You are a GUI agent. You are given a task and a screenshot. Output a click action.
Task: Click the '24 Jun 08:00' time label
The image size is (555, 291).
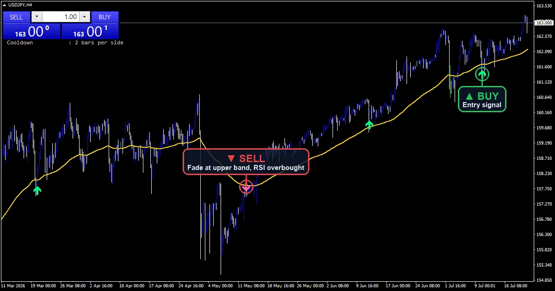[x=429, y=286]
